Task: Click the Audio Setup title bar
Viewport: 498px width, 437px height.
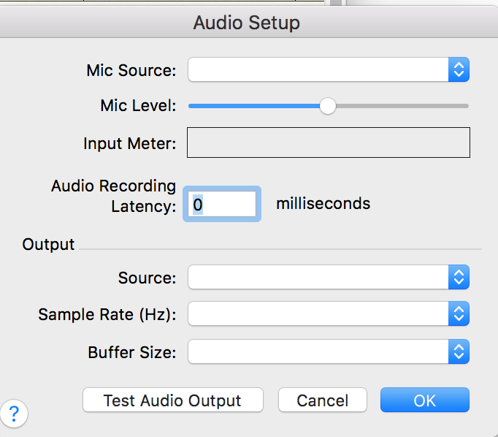Action: 247,23
